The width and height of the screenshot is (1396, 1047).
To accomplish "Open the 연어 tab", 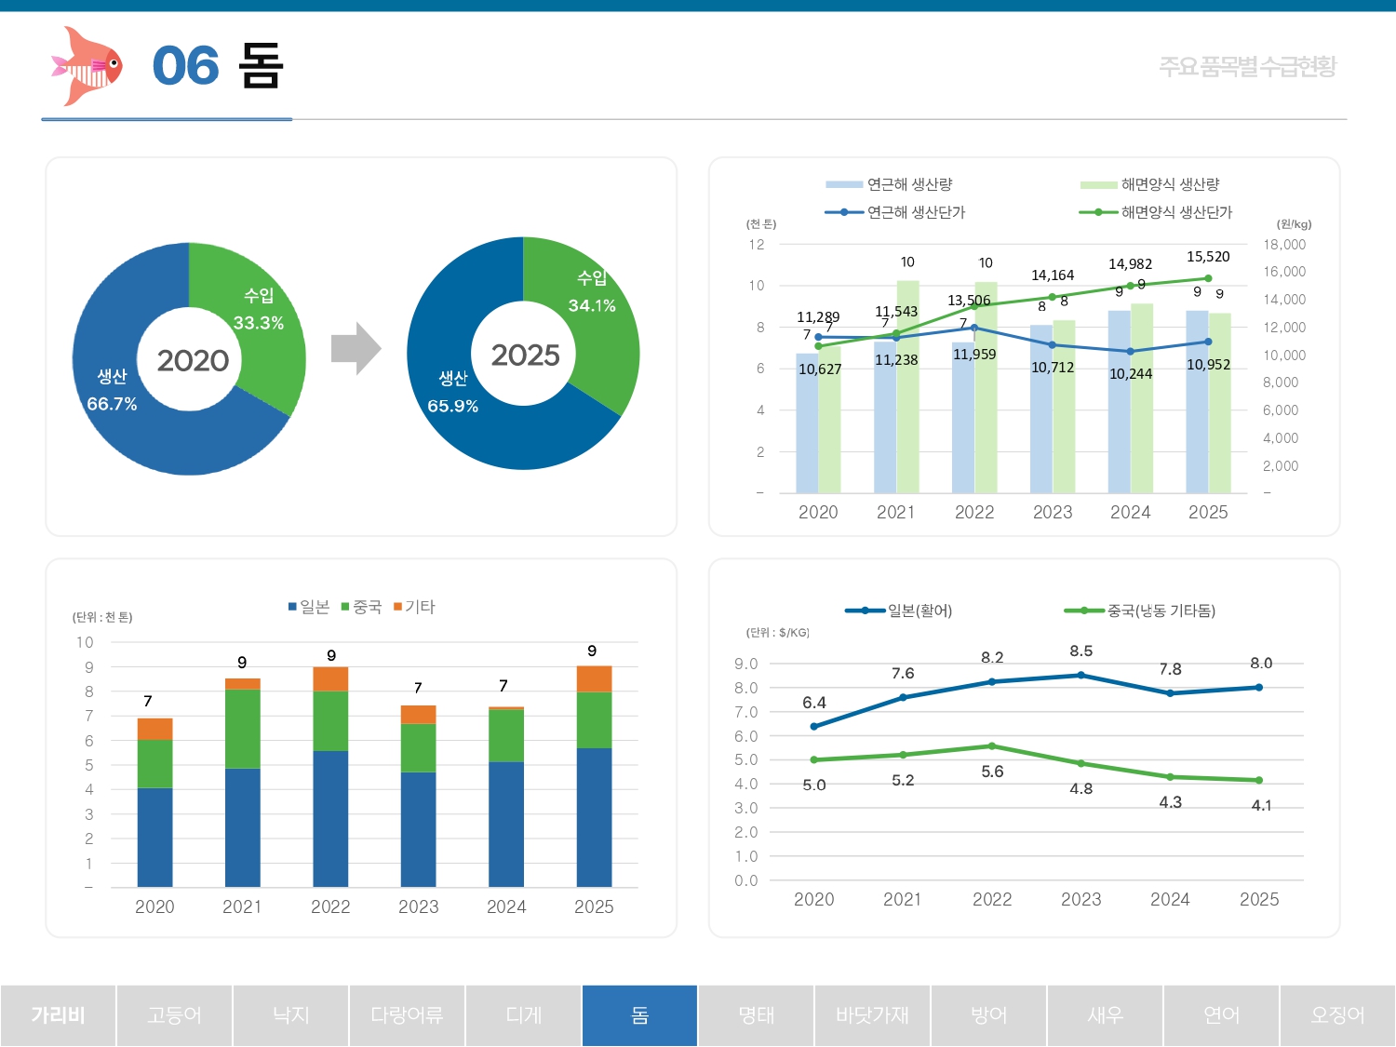I will [x=1221, y=1015].
